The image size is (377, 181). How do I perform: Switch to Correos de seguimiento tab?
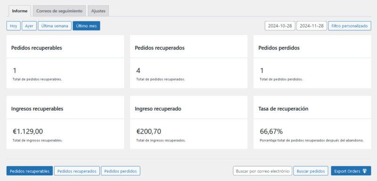tap(59, 11)
